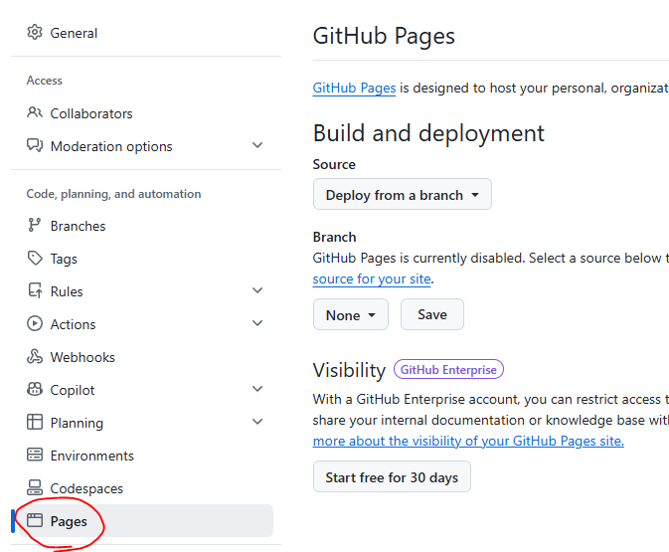The image size is (669, 552).
Task: Click the Actions play-circle icon
Action: coord(35,323)
